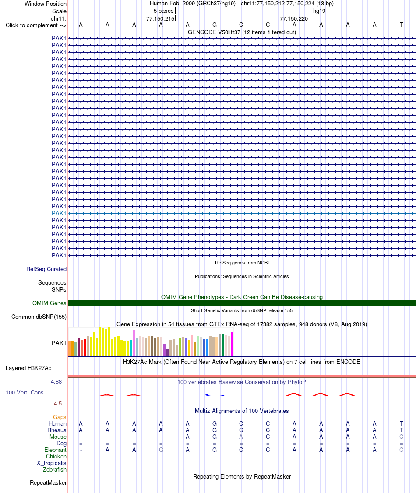Viewport: 416px width, 493px height.
Task: Click the hg19 label beside the scale bar
Action: click(x=319, y=11)
